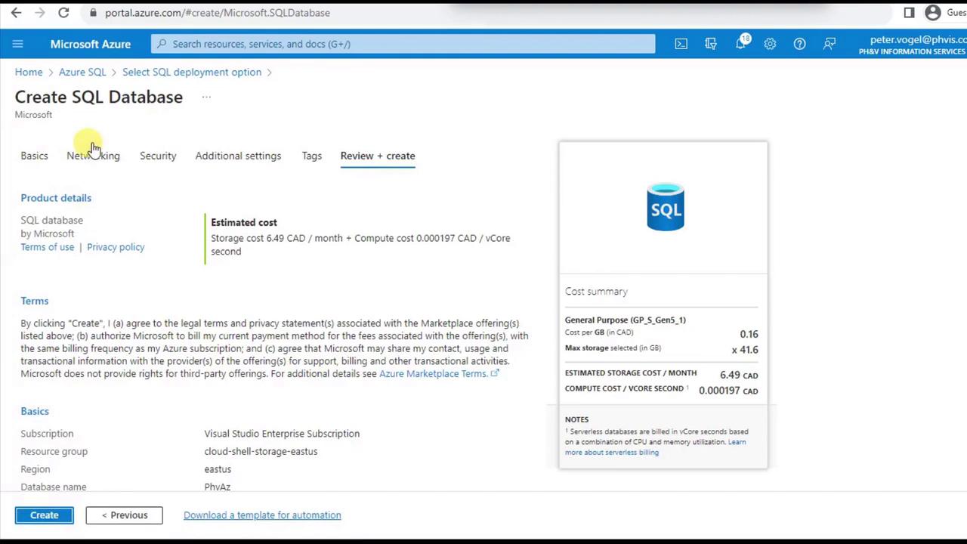Select the Visual Studio Enterprise Subscription value
967x544 pixels.
282,434
